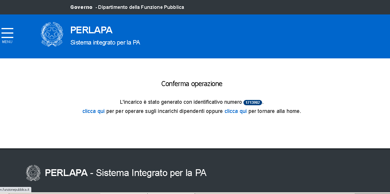The width and height of the screenshot is (390, 194).
Task: Open the hamburger MENU icon
Action: click(x=7, y=33)
